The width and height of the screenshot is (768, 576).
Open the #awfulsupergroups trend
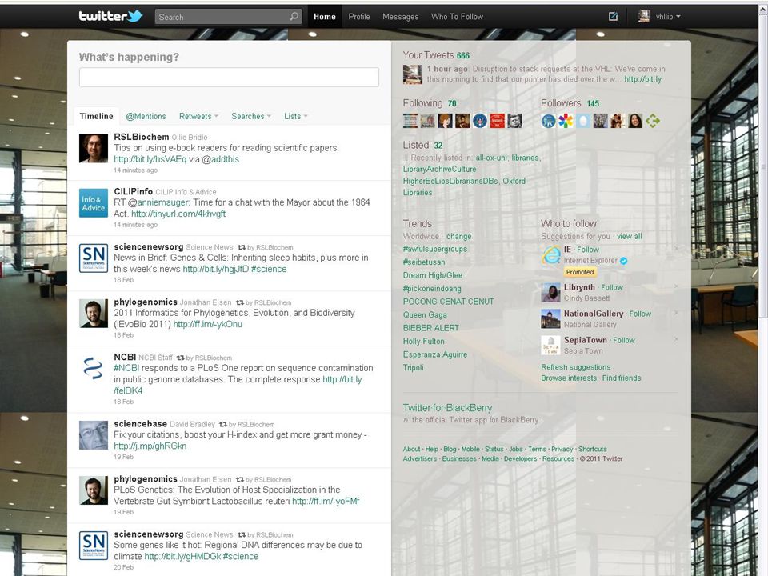click(x=435, y=250)
